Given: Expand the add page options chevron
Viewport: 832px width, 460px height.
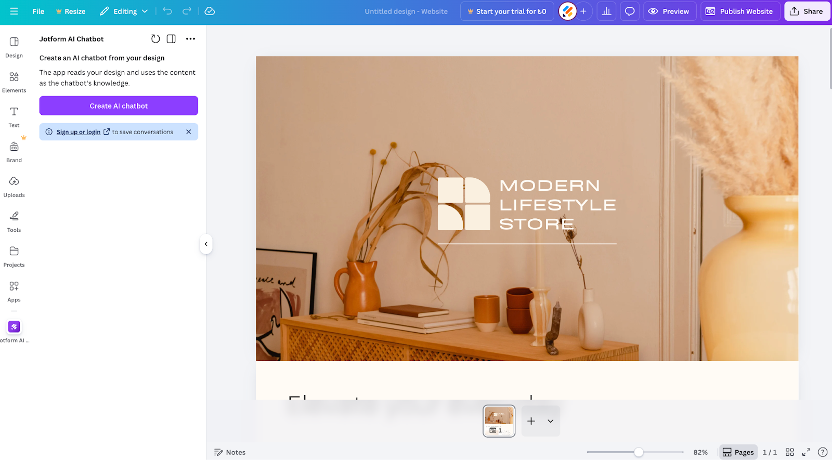Looking at the screenshot, I should click(550, 421).
